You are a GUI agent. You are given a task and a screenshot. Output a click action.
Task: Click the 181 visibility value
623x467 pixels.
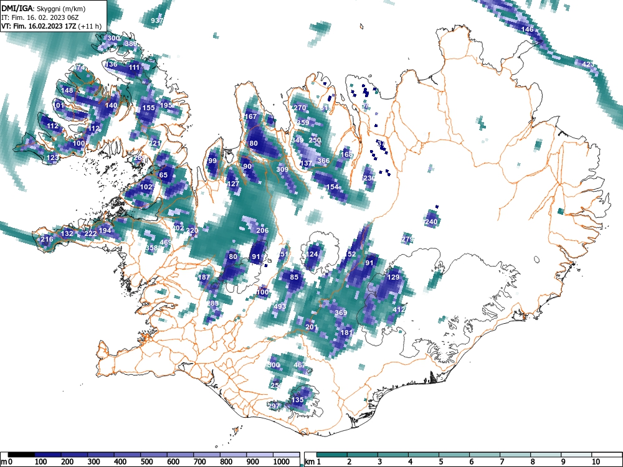[x=346, y=333]
